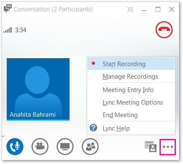Open the present/share screen monitor icon
Screen dimensions: 183x164
click(65, 146)
